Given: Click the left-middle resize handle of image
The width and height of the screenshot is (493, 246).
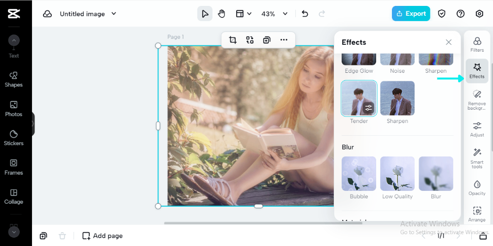Looking at the screenshot, I should pos(158,126).
